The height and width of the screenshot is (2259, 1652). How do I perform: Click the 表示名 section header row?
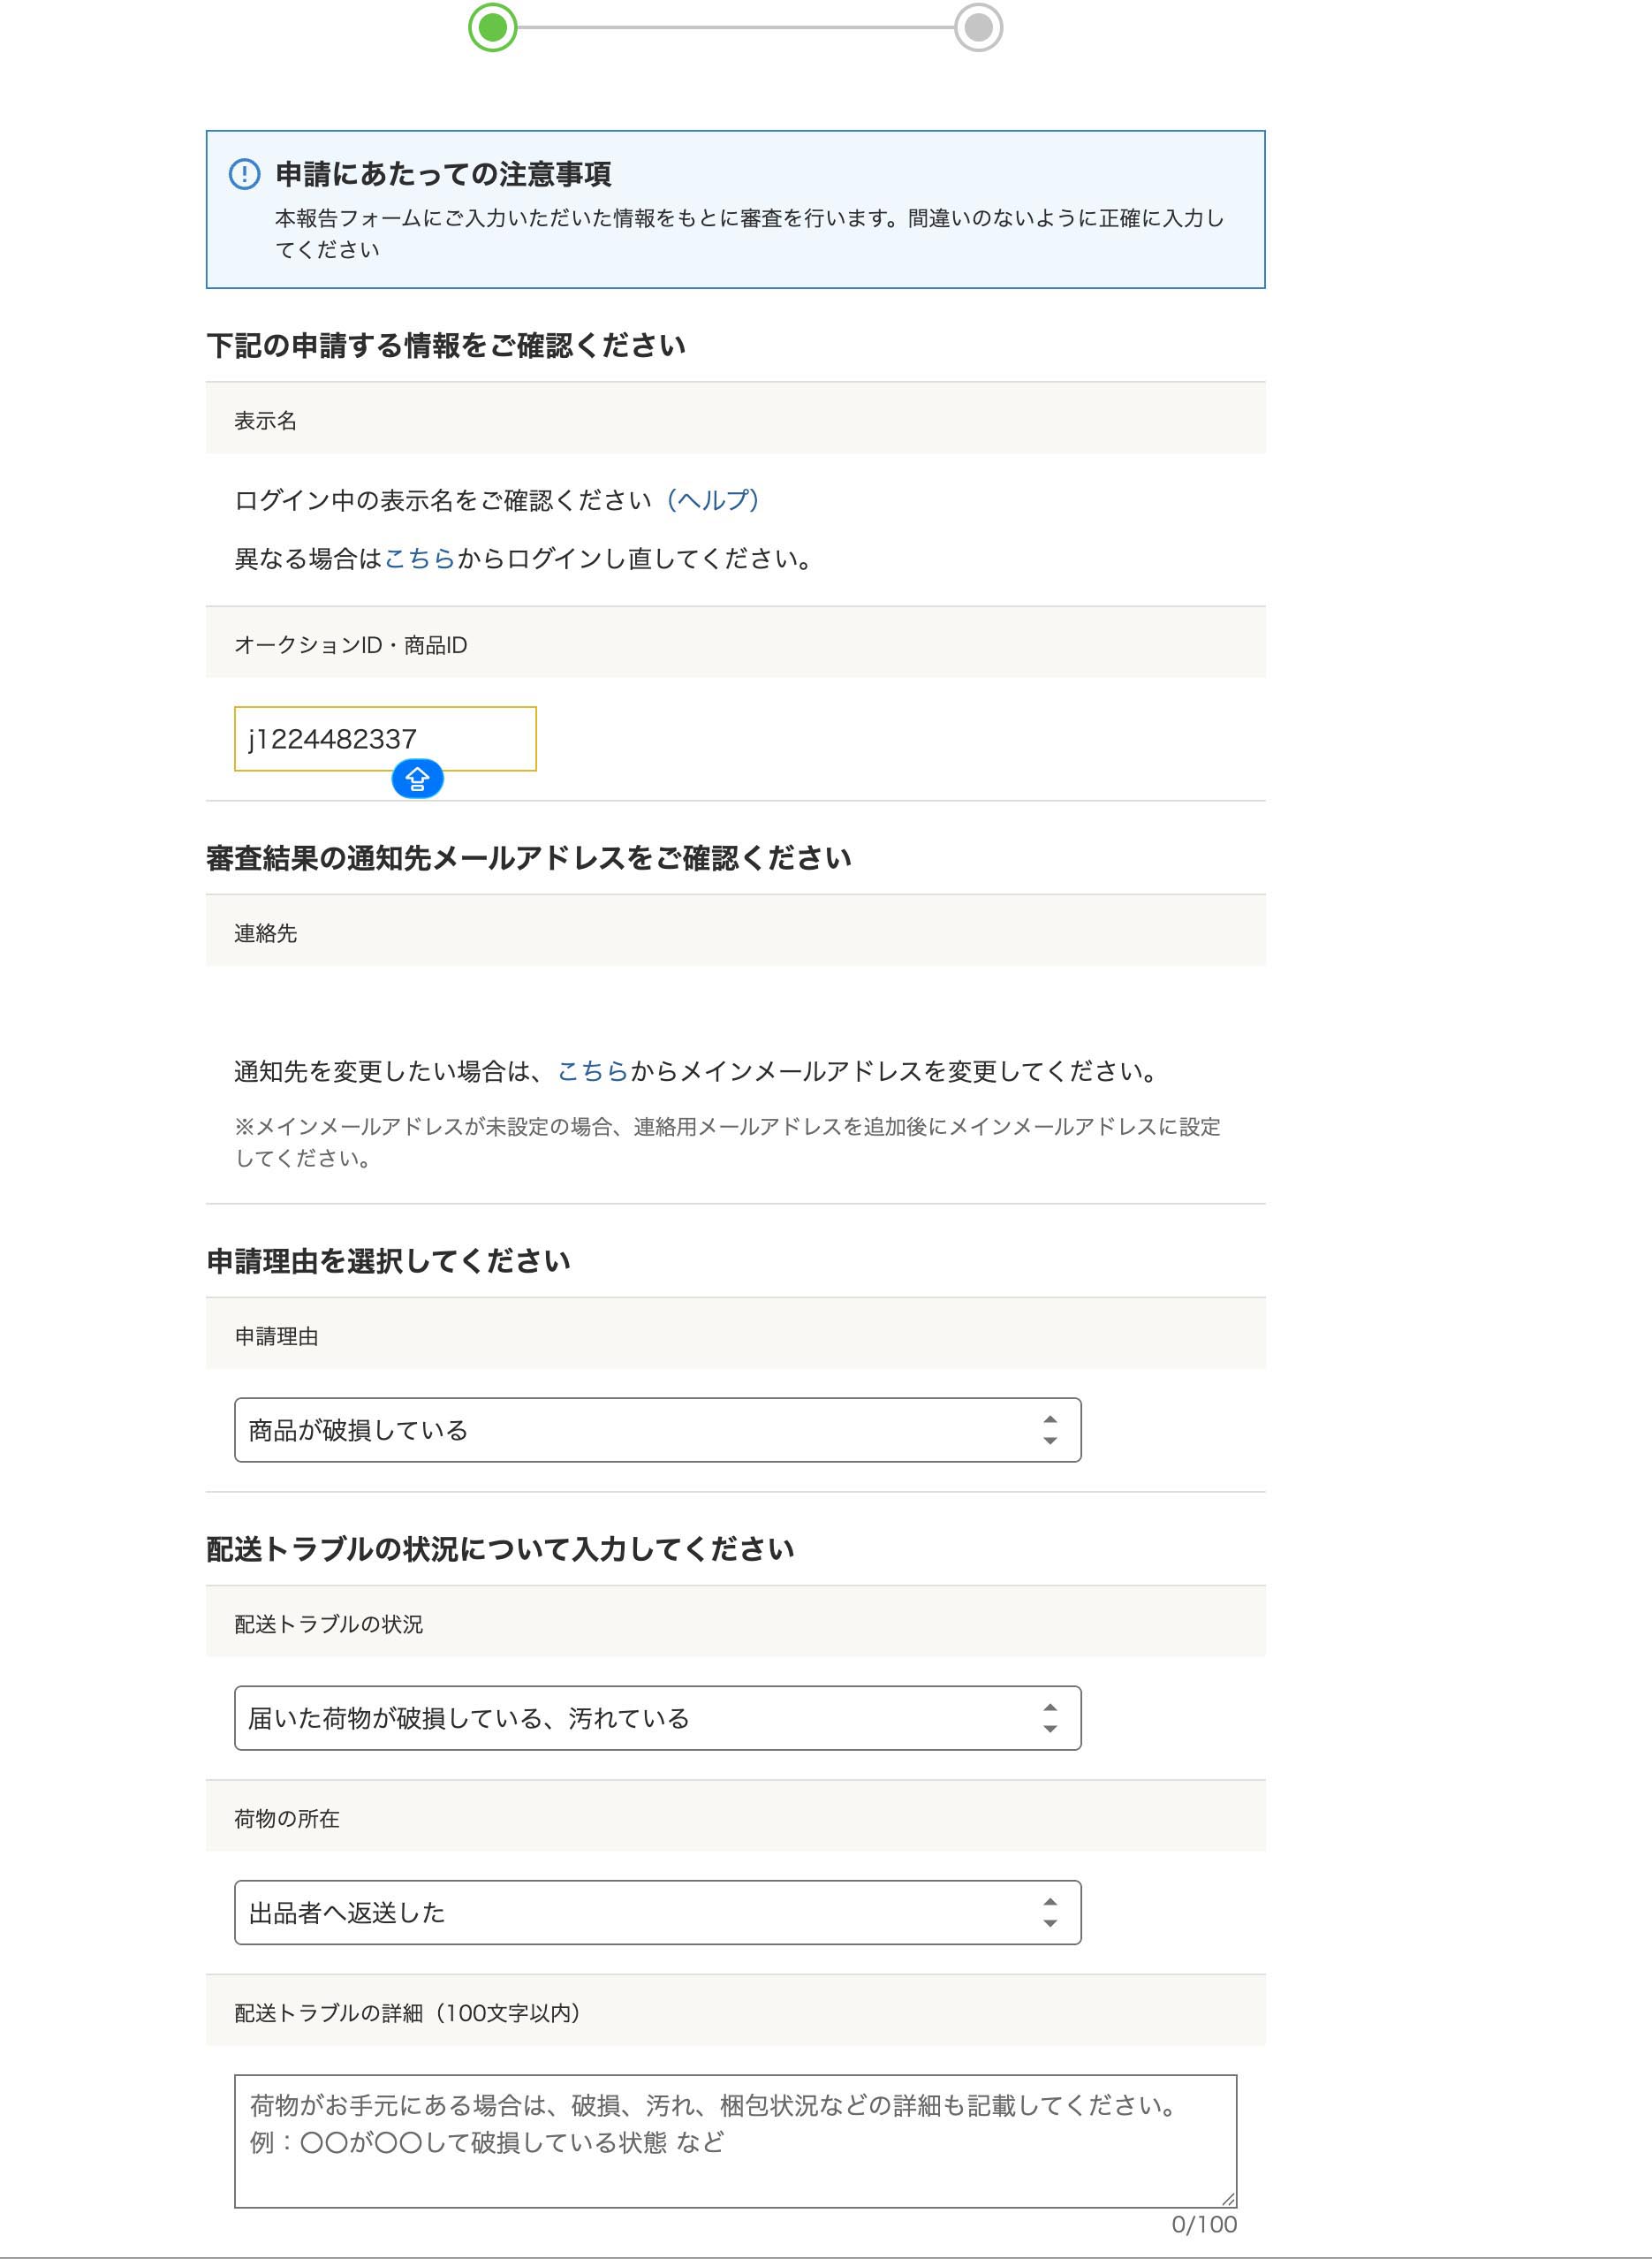pyautogui.click(x=735, y=420)
